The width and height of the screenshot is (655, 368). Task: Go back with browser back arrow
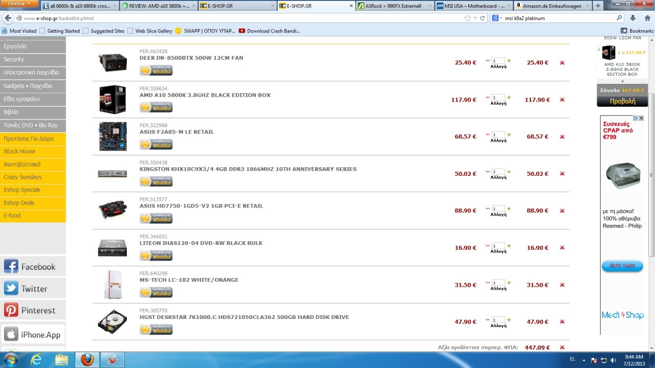click(7, 18)
